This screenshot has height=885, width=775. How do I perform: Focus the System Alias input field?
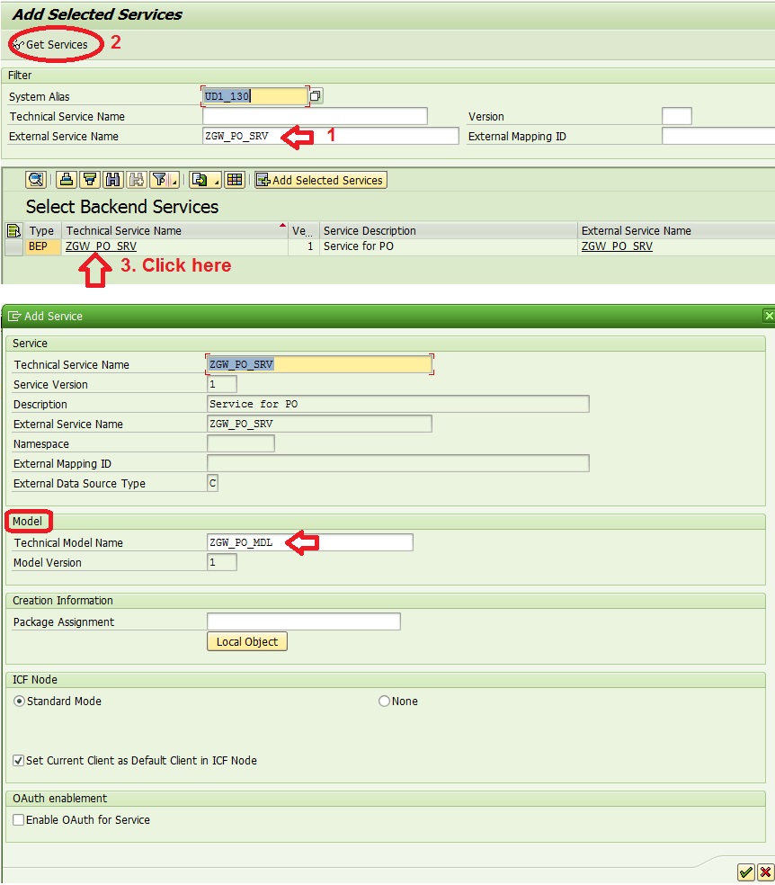click(x=254, y=96)
